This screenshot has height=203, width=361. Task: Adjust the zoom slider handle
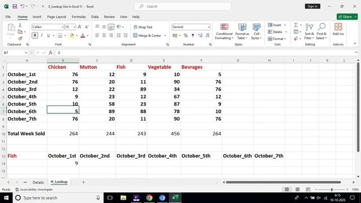point(332,189)
